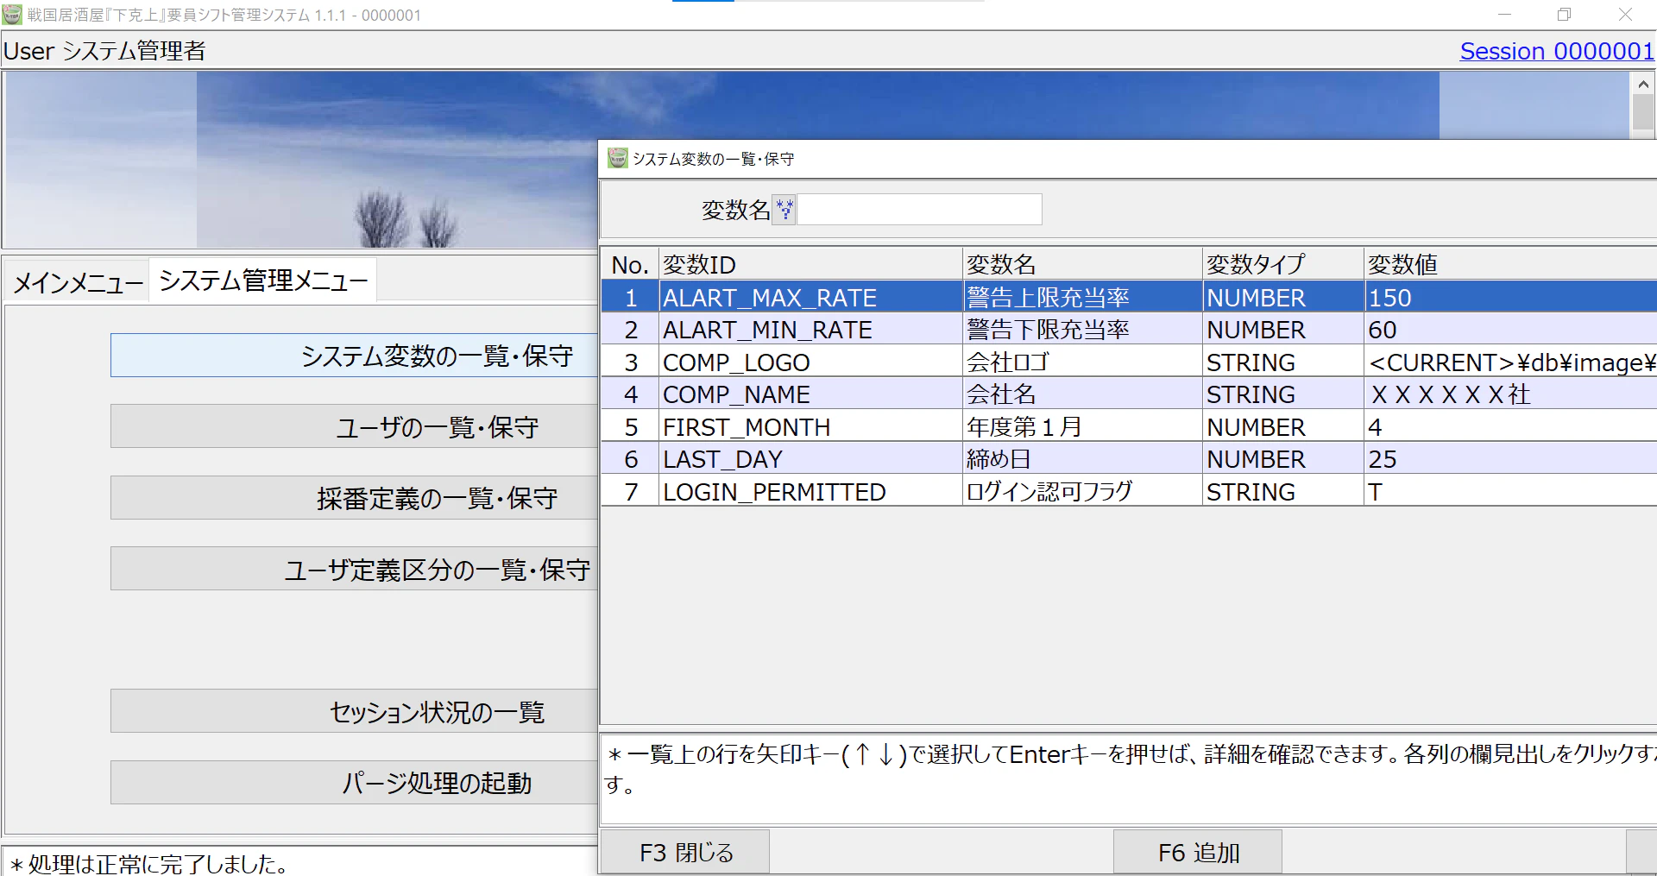Click the 会社ロゴ cell
Screen dimensions: 1657x876
coord(1082,362)
